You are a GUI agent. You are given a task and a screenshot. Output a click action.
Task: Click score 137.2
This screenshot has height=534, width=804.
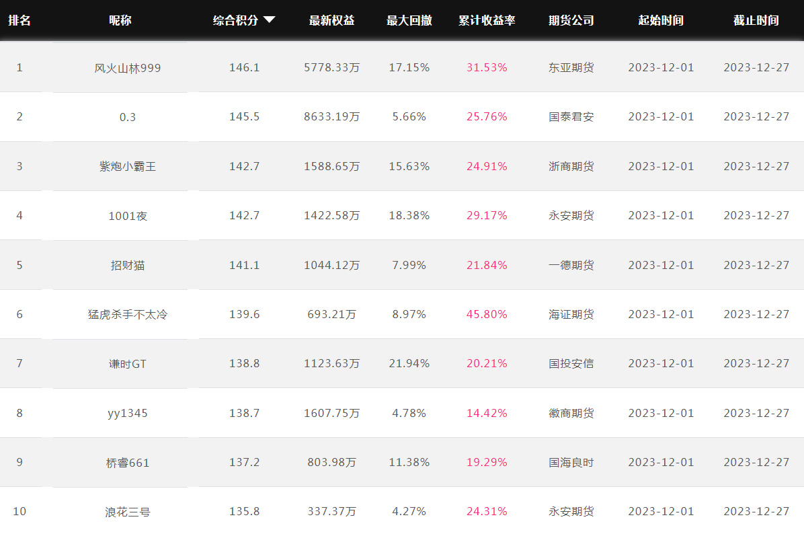click(x=245, y=463)
